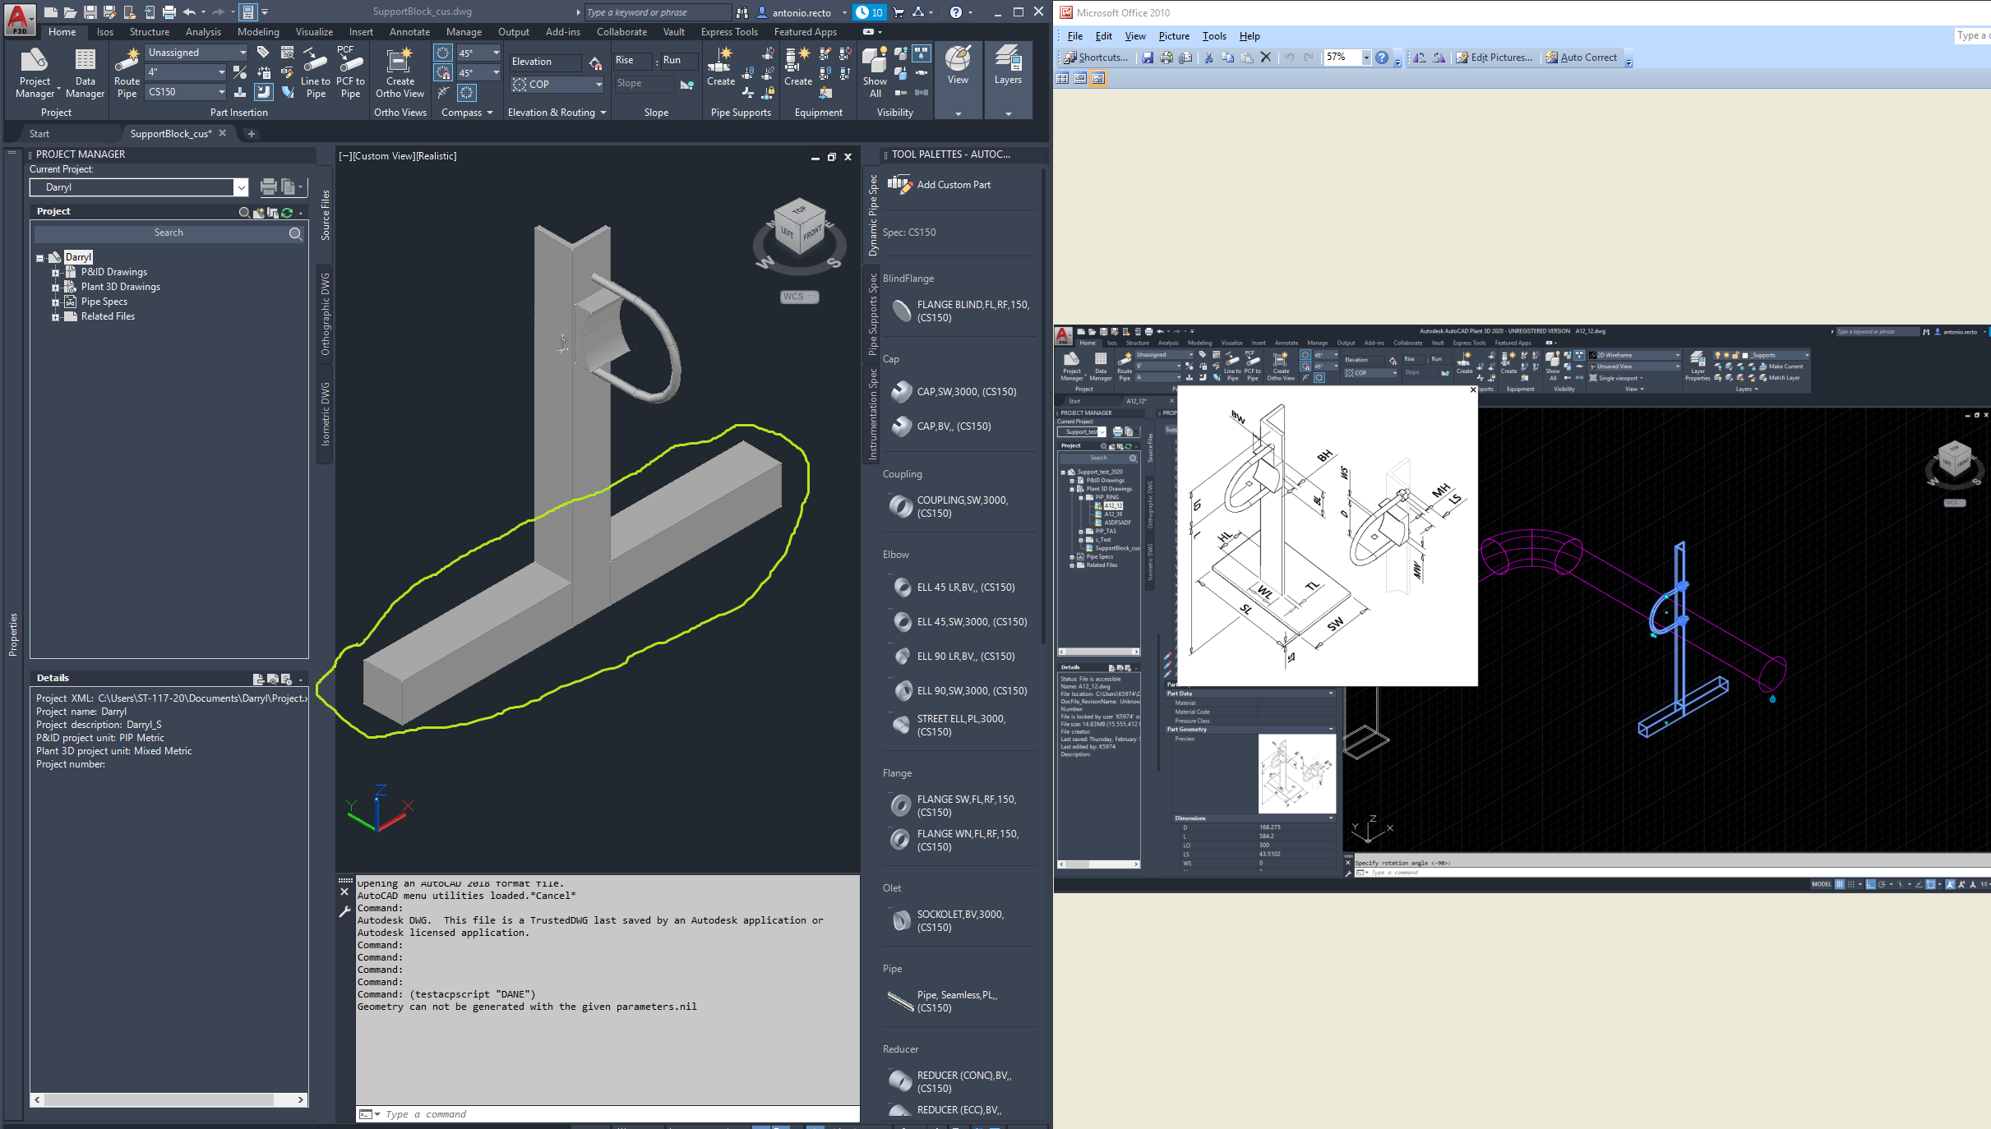Viewport: 1991px width, 1129px height.
Task: Refresh the project tree
Action: point(287,212)
